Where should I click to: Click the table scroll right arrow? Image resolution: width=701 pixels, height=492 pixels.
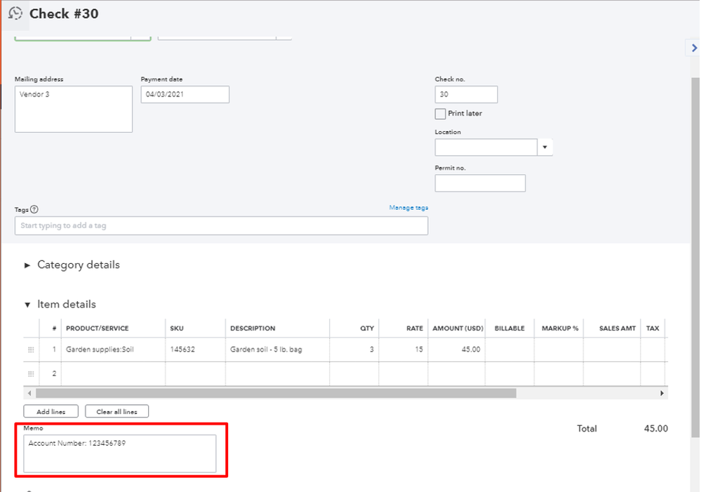point(662,394)
